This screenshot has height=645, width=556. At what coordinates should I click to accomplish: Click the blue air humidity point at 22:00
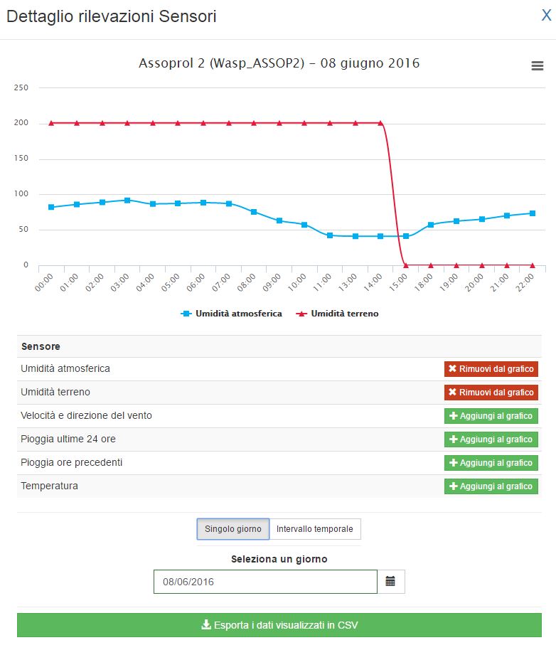point(533,213)
